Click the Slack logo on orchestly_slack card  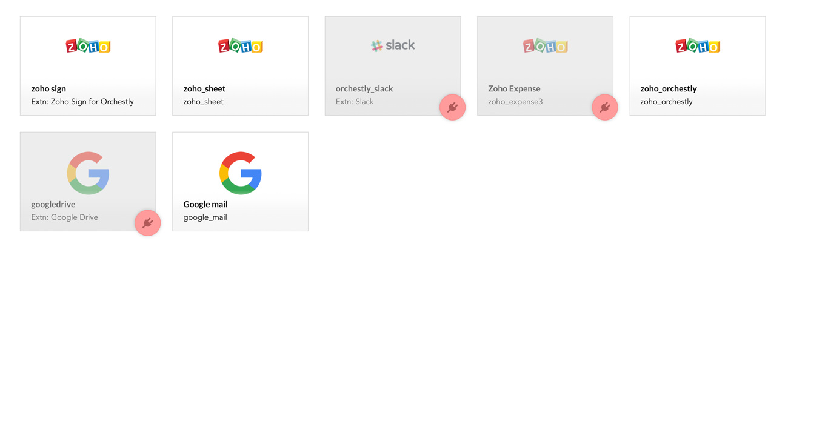point(393,45)
